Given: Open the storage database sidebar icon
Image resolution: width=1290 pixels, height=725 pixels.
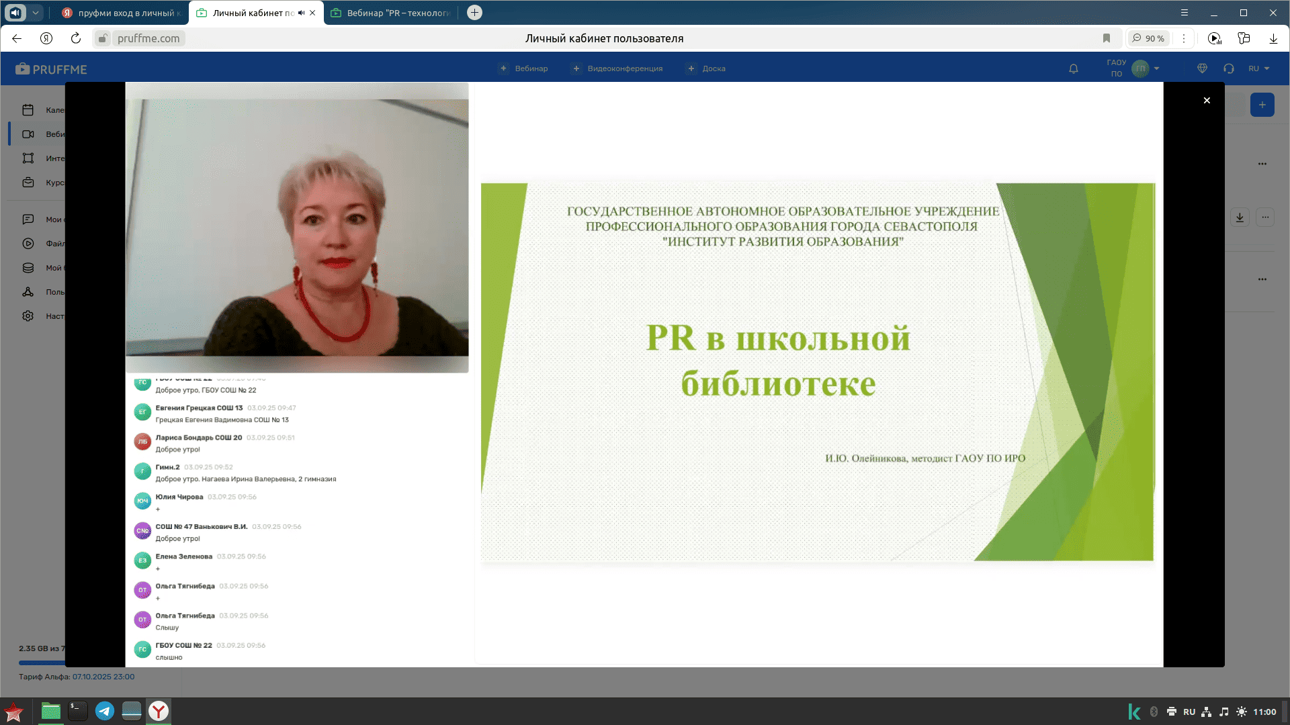Looking at the screenshot, I should (x=28, y=268).
